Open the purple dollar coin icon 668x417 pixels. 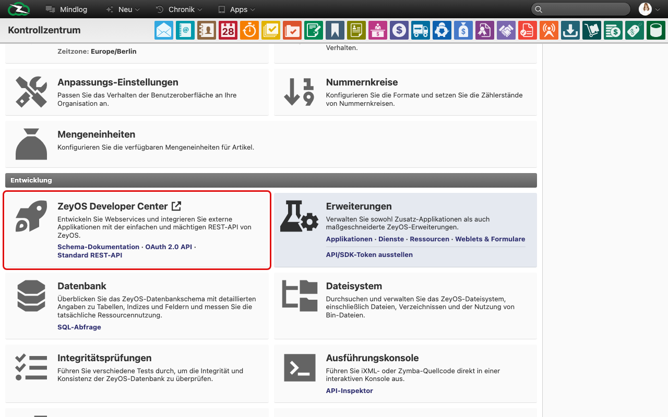(x=399, y=30)
